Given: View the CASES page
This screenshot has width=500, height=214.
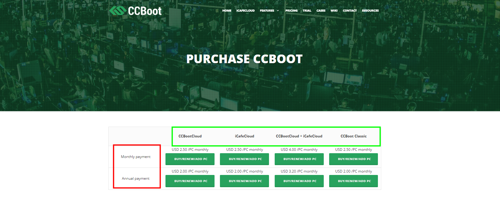Looking at the screenshot, I should tap(321, 11).
